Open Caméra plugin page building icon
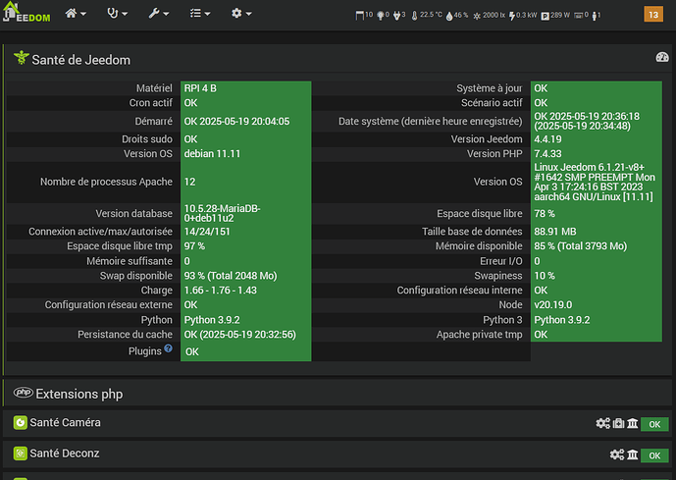 point(633,423)
